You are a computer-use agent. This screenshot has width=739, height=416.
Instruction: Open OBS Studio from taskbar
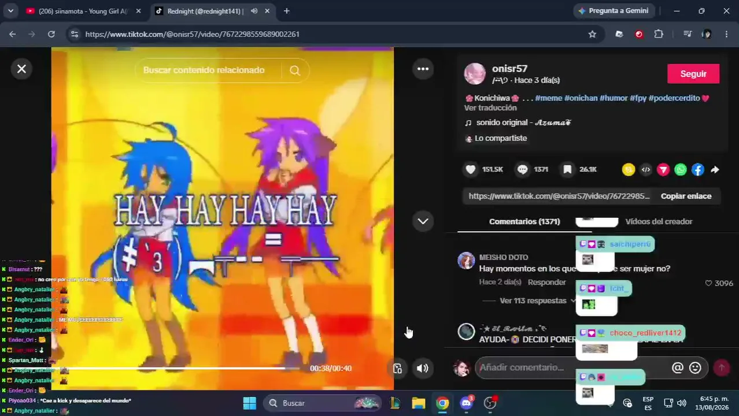pos(490,403)
